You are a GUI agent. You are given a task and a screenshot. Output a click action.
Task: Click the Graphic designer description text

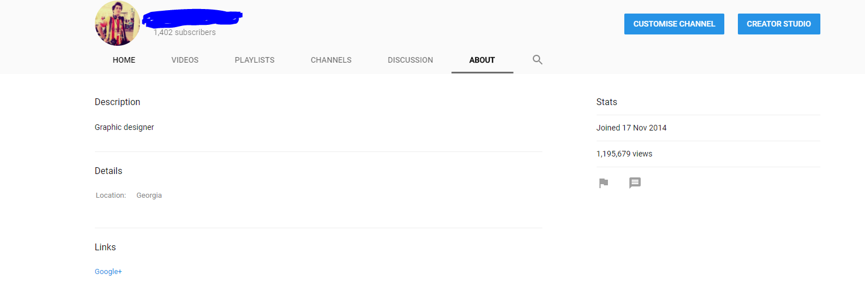click(x=124, y=128)
